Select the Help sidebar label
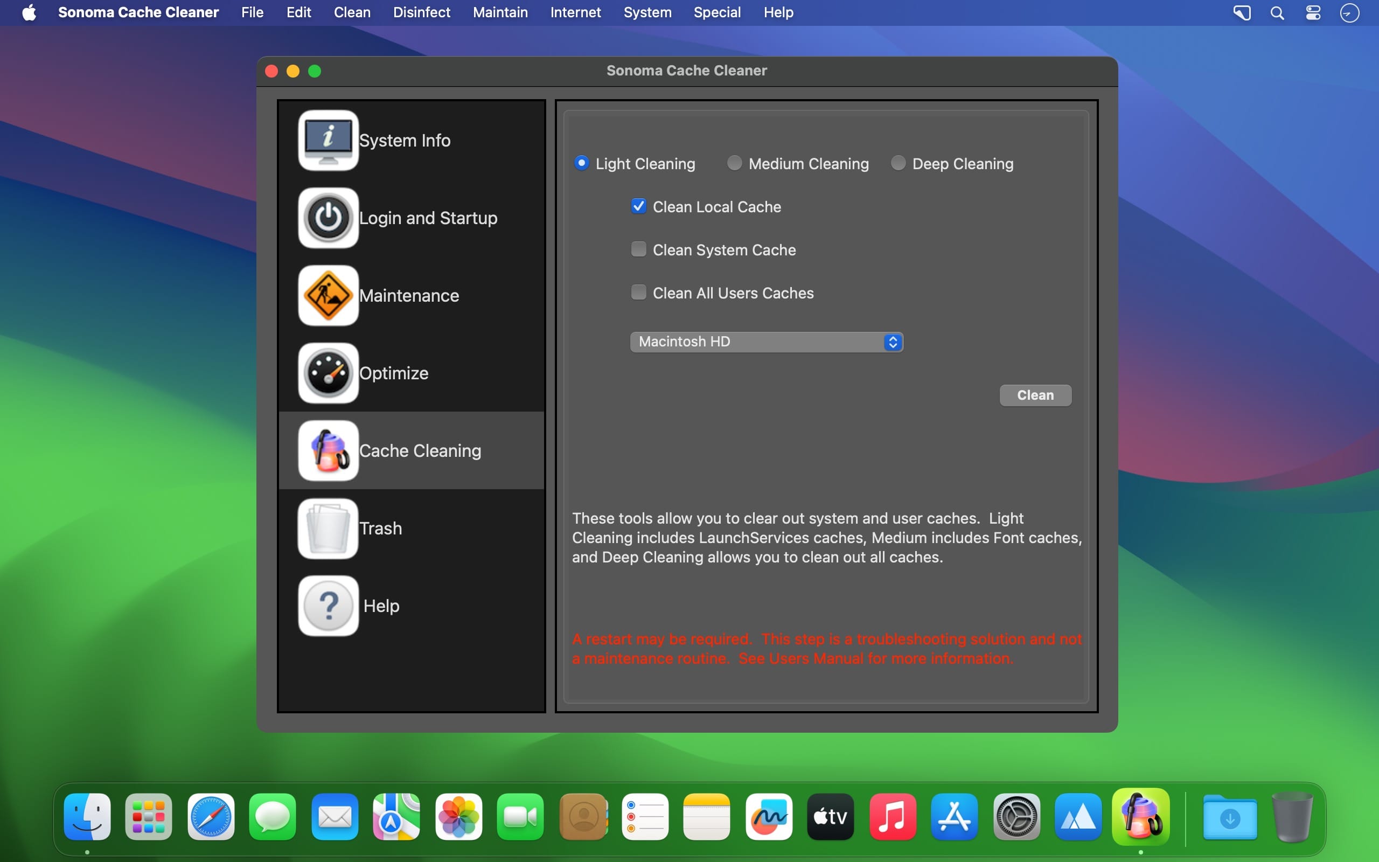This screenshot has height=862, width=1379. pos(381,606)
